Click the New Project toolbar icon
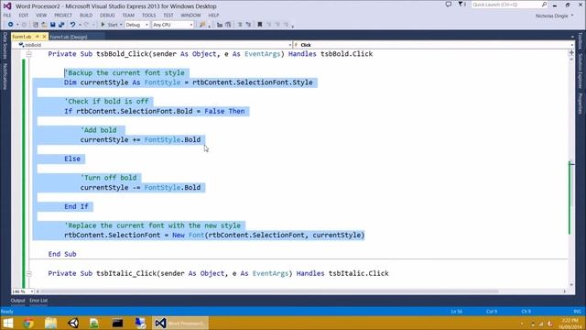The image size is (586, 330). coord(35,25)
